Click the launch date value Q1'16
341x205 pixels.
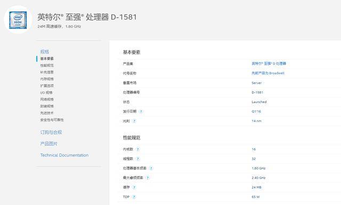point(256,112)
